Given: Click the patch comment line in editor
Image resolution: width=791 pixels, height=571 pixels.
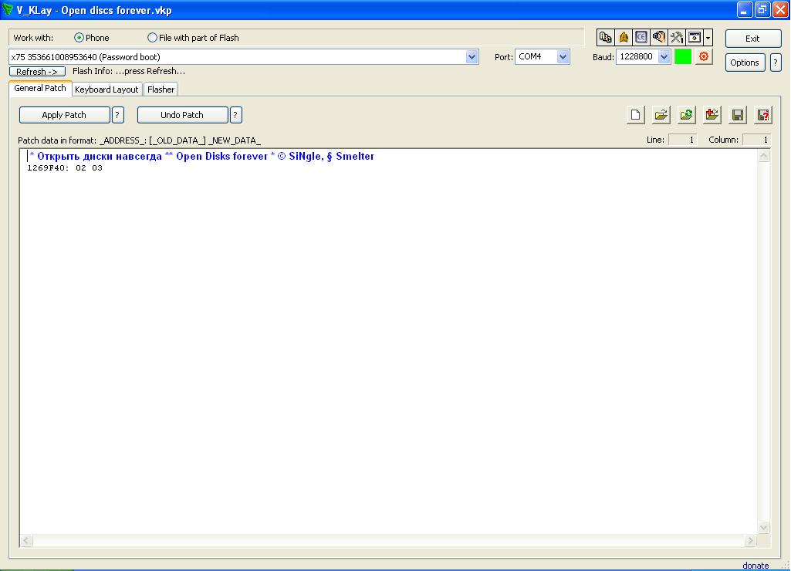Looking at the screenshot, I should tap(201, 157).
